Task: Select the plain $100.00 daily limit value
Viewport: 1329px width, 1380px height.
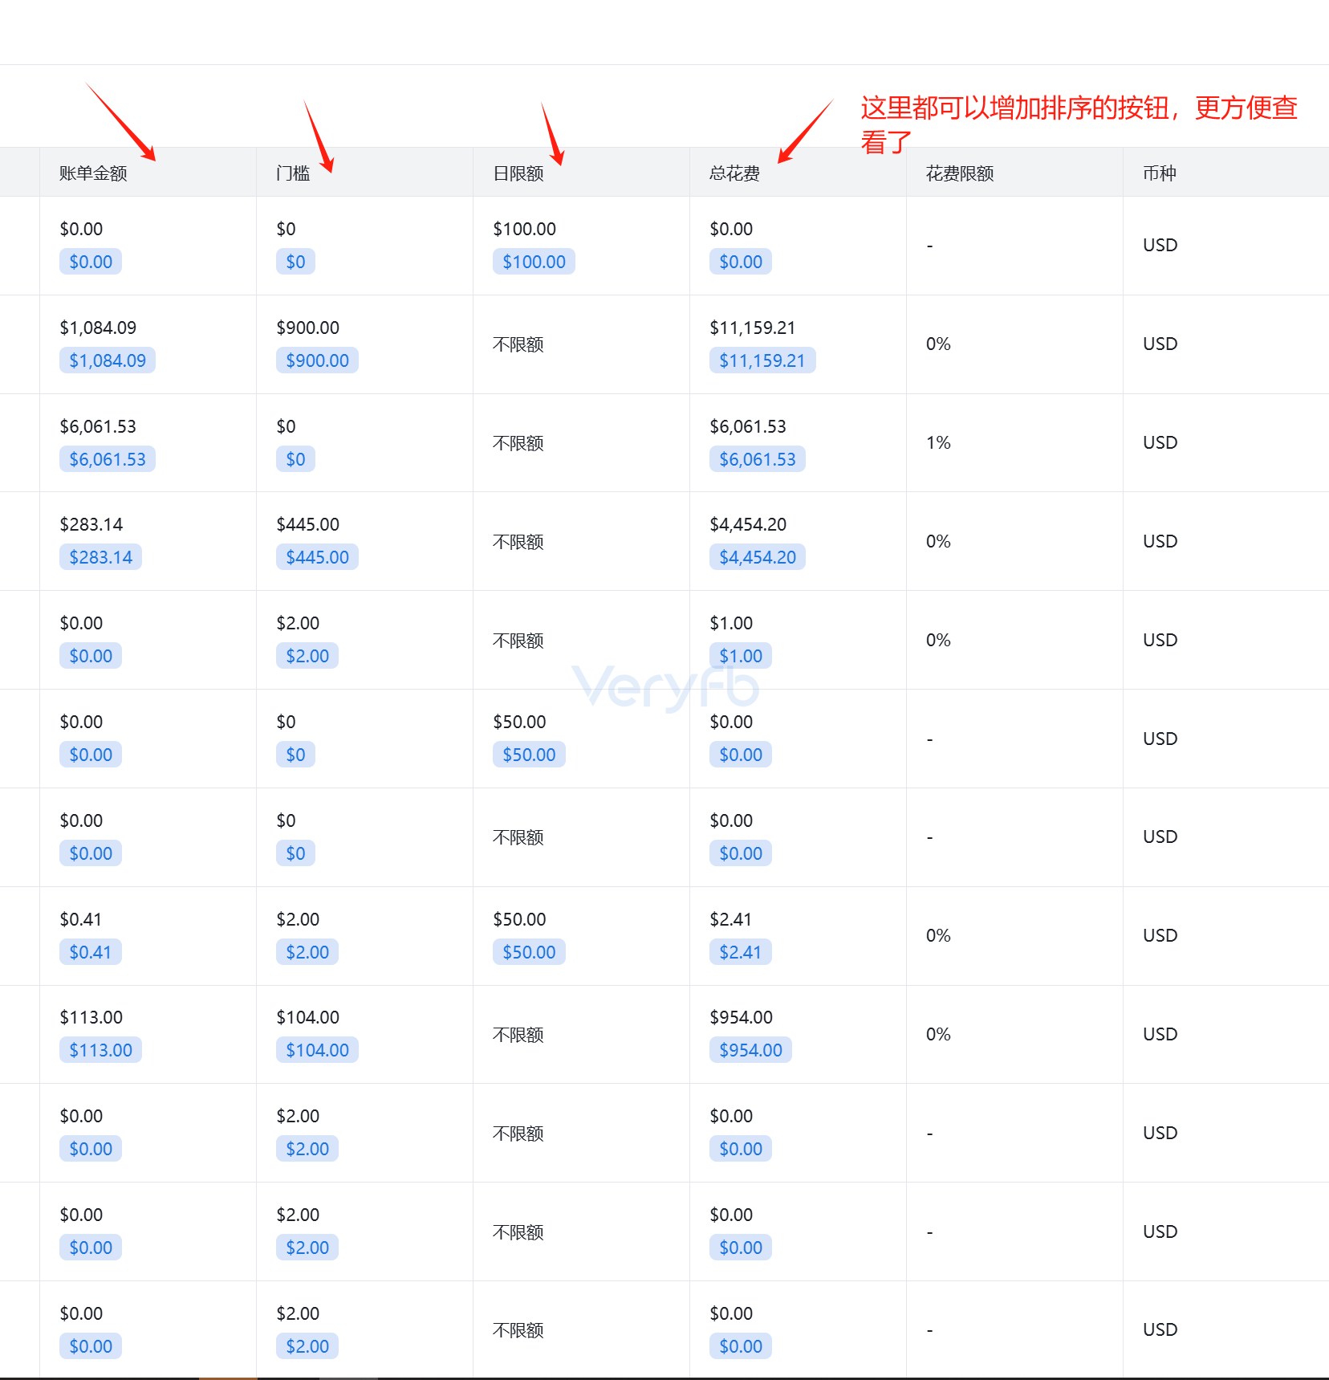Action: tap(524, 229)
